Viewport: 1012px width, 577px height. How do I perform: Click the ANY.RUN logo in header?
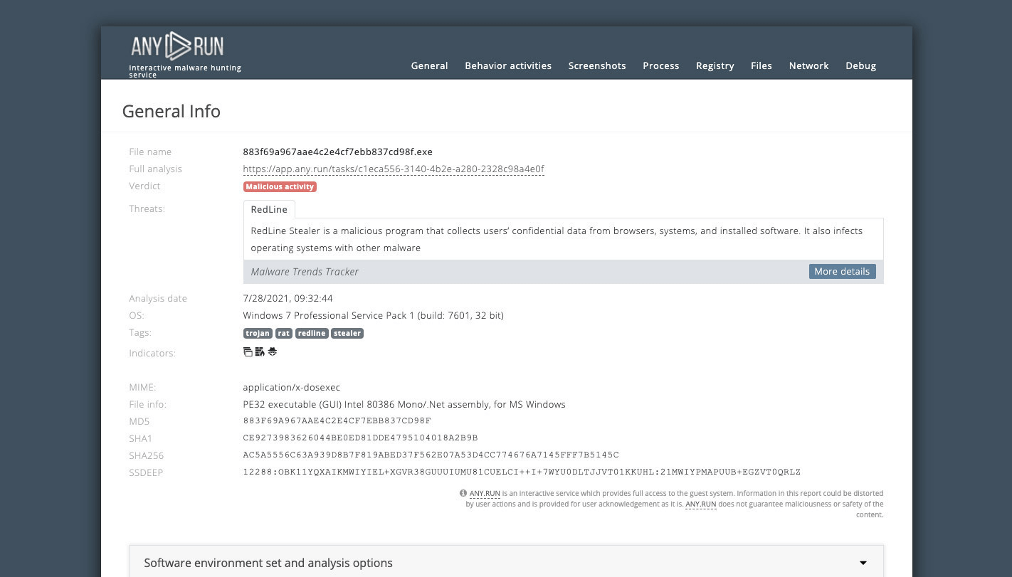point(177,47)
